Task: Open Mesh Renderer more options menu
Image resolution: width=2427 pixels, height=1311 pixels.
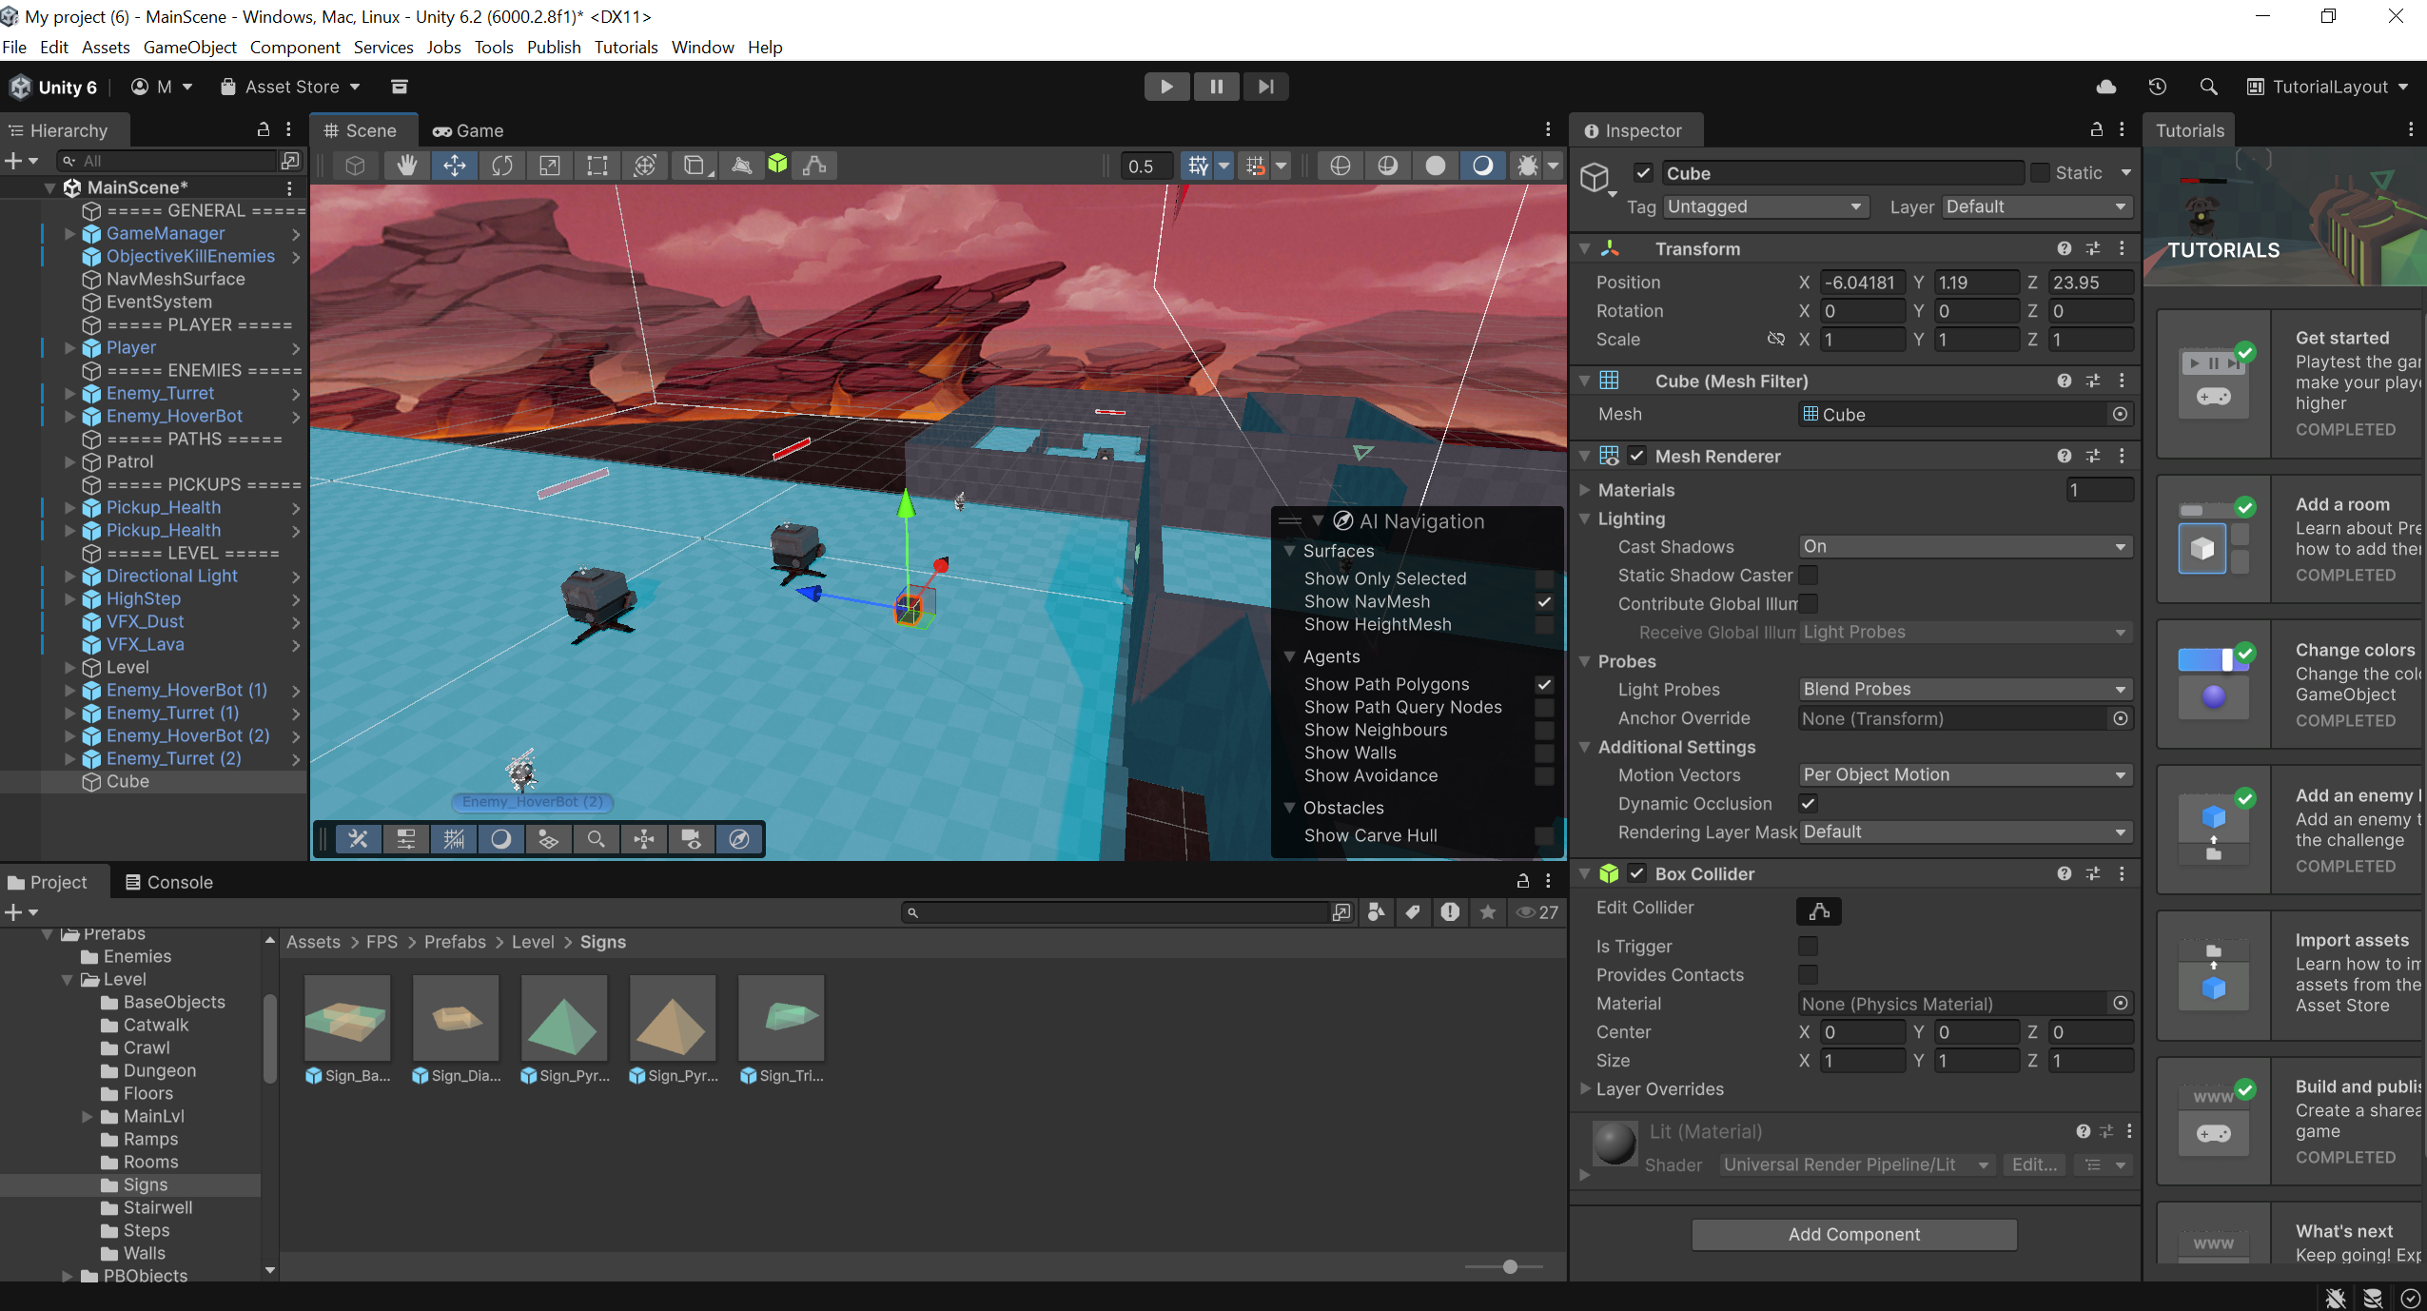Action: pyautogui.click(x=2122, y=456)
